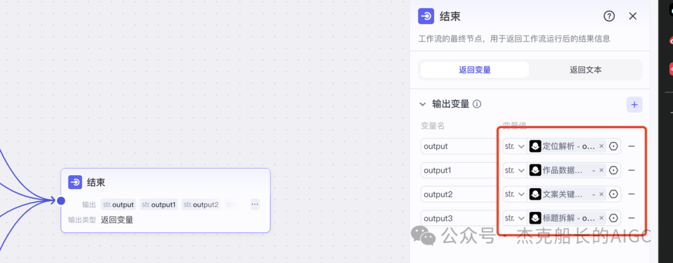
Task: Click str.output1 tag on canvas node
Action: pyautogui.click(x=158, y=204)
